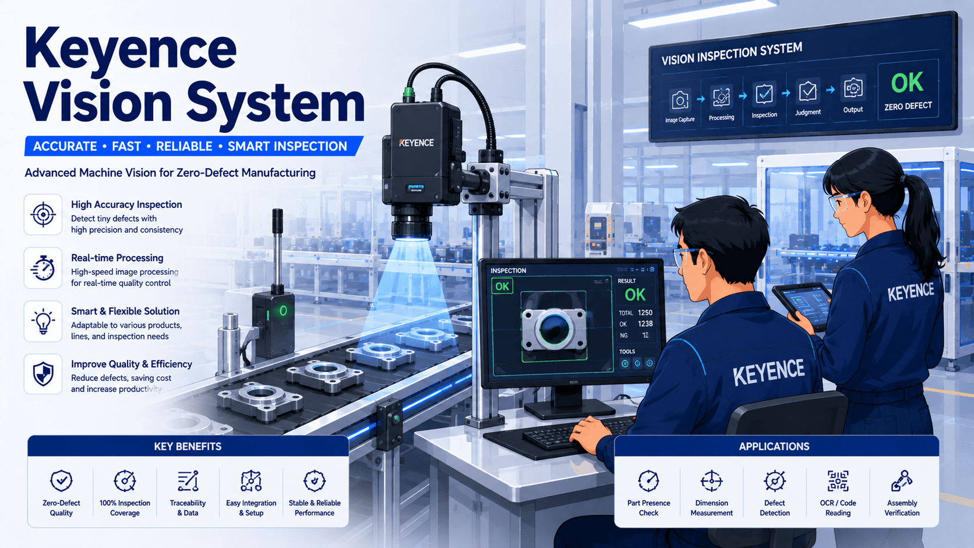Click the High Accuracy Inspection target icon
Image resolution: width=974 pixels, height=548 pixels.
[43, 214]
